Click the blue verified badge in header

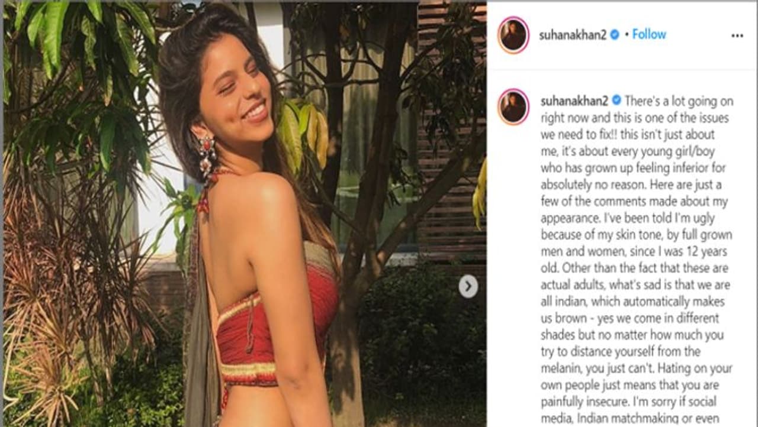[x=614, y=35]
